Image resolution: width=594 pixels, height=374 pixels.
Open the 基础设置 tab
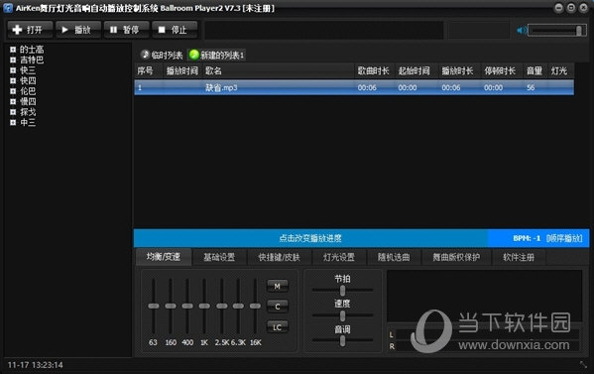pyautogui.click(x=219, y=257)
